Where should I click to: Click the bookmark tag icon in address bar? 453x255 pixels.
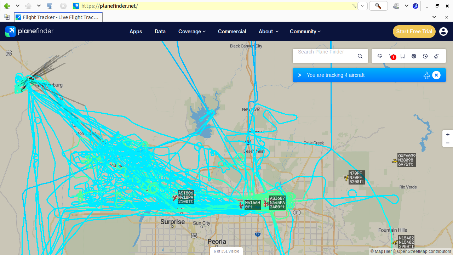[x=354, y=6]
